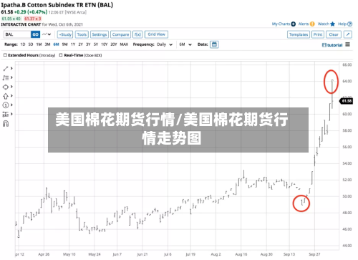358x260 pixels.
Task: Click the 61.37 x 3 ask quote
Action: (x=33, y=19)
